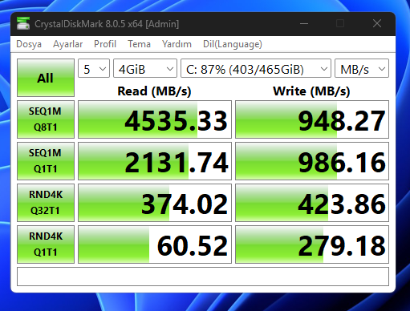
Task: Open the C: 87% drive selection dropdown
Action: 256,68
